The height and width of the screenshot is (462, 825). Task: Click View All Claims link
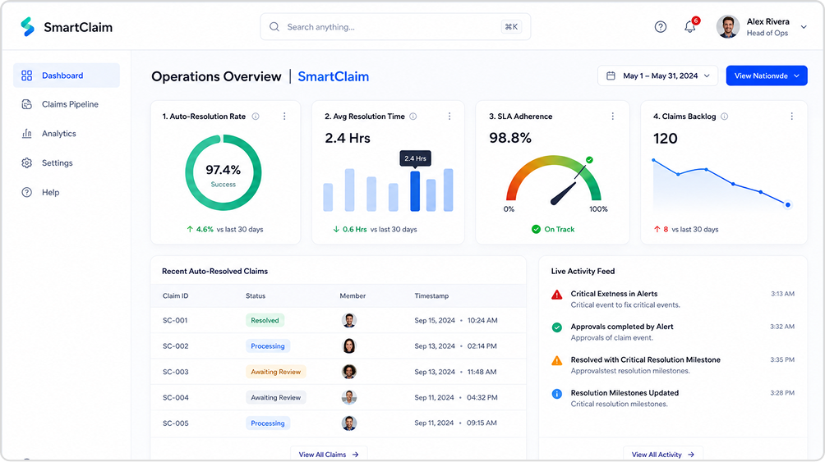(329, 455)
